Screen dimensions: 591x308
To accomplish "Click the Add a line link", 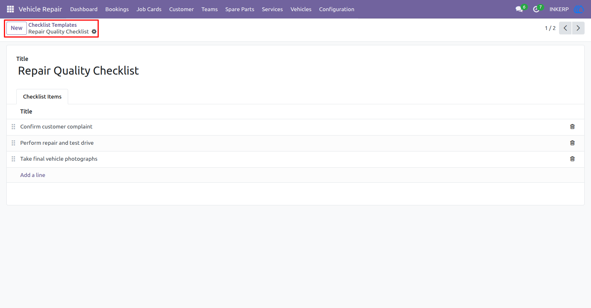I will coord(33,175).
